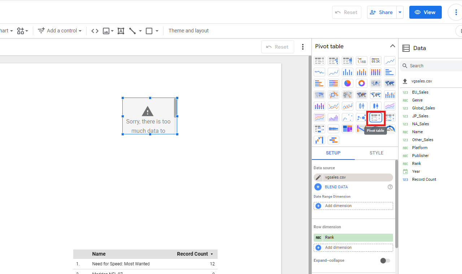Collapse the Pivot table chart picker
The width and height of the screenshot is (462, 274).
click(x=392, y=46)
